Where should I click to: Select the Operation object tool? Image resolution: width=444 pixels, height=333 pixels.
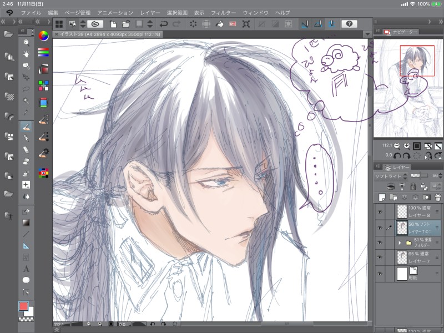[x=26, y=65]
